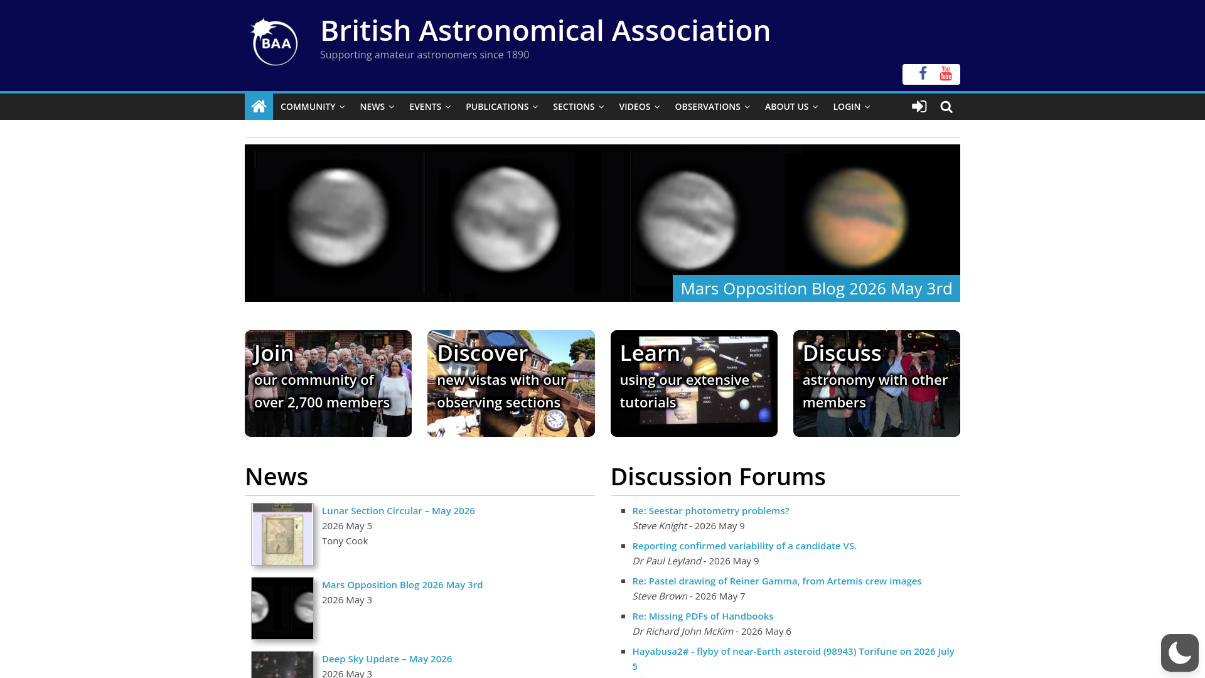Click Steve Brown - 2026 May 7 text
Viewport: 1205px width, 678px height.
point(688,596)
